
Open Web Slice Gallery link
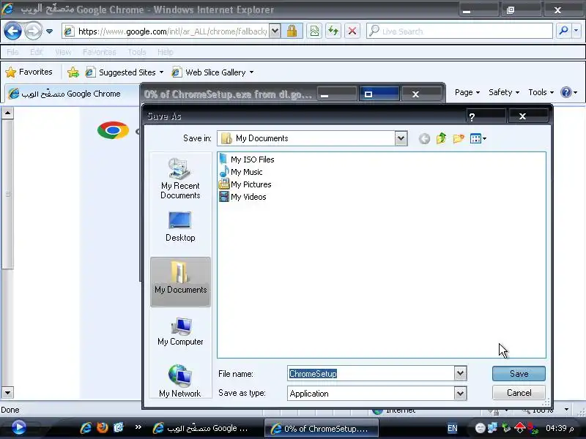(212, 72)
